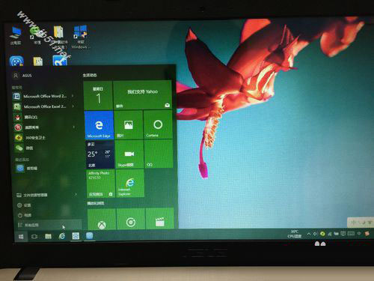Expand the Word jump list arrow
Screen dimensions: 374x281
click(73, 96)
